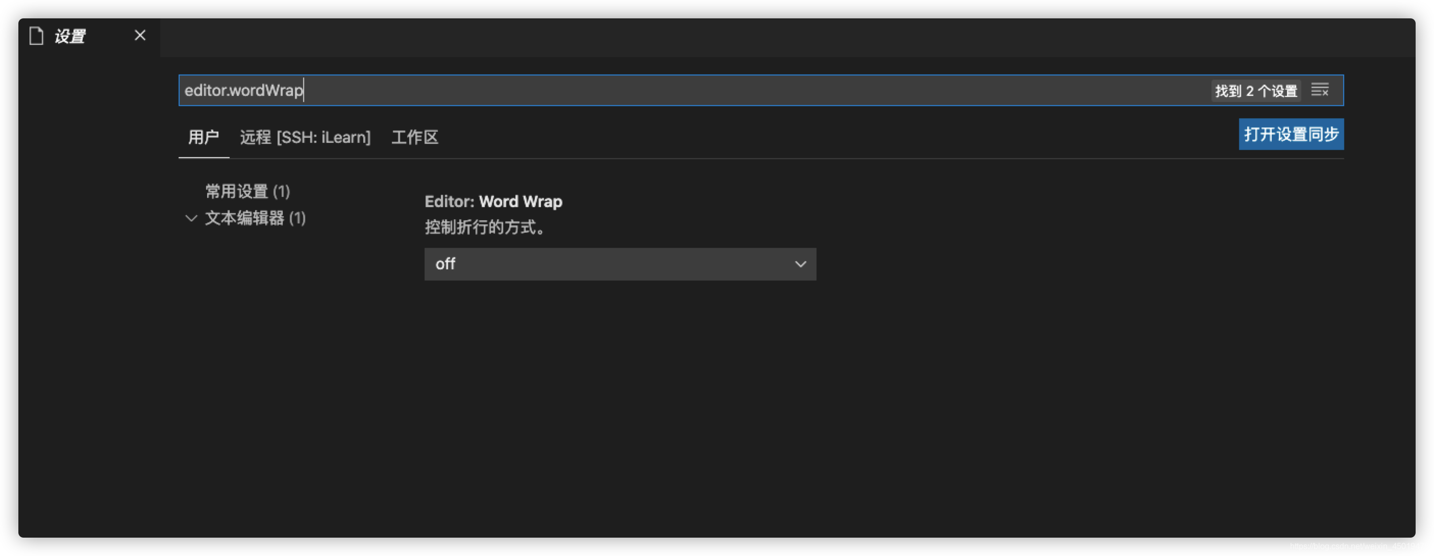Switch to the 工作区 settings tab

click(415, 137)
